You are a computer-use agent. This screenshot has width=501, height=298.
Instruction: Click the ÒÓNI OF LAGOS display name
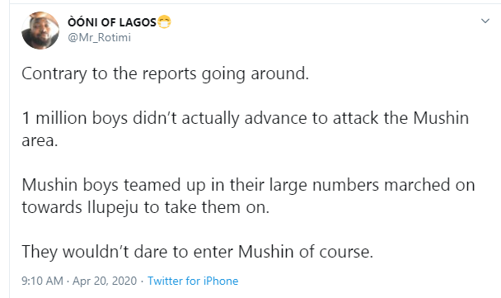pos(112,22)
